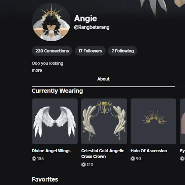Open the Divine Angel Wings item thumbnail
This screenshot has width=185, height=185.
[x=55, y=122]
